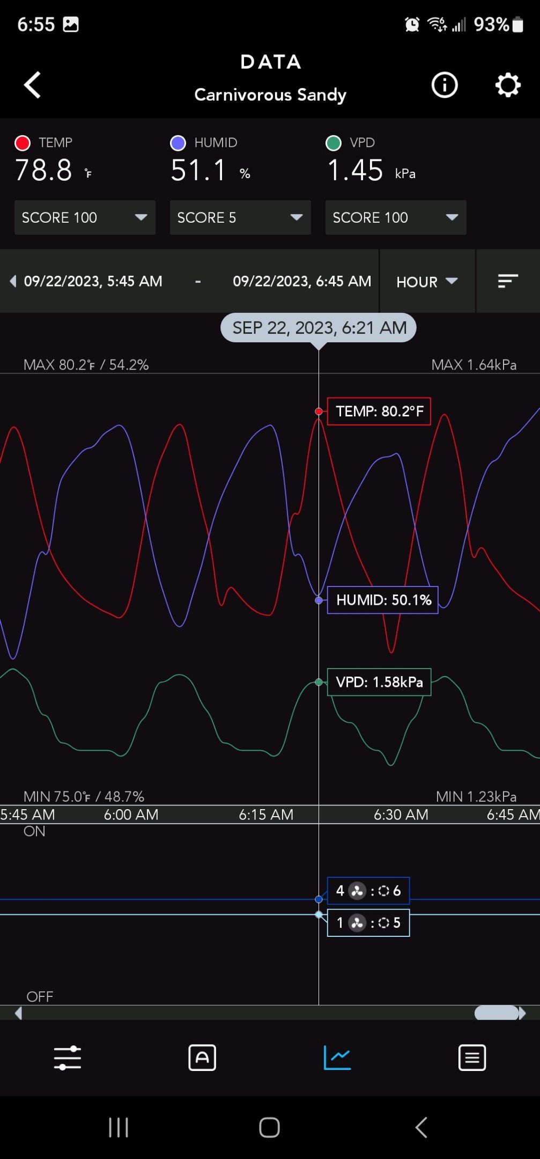
Task: Tap port 1 fan speed 5 label
Action: (368, 922)
